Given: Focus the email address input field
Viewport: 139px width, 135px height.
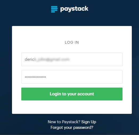Looking at the screenshot, I should click(x=72, y=59).
